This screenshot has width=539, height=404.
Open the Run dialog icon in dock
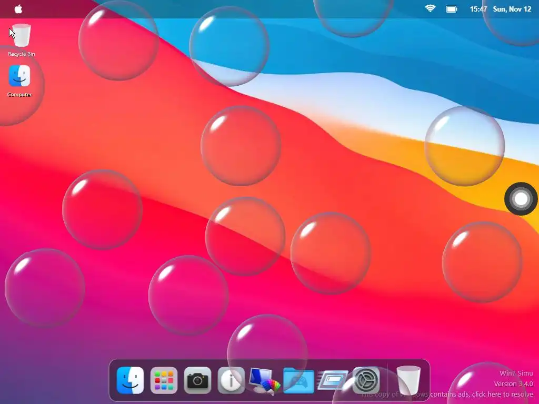(x=333, y=380)
